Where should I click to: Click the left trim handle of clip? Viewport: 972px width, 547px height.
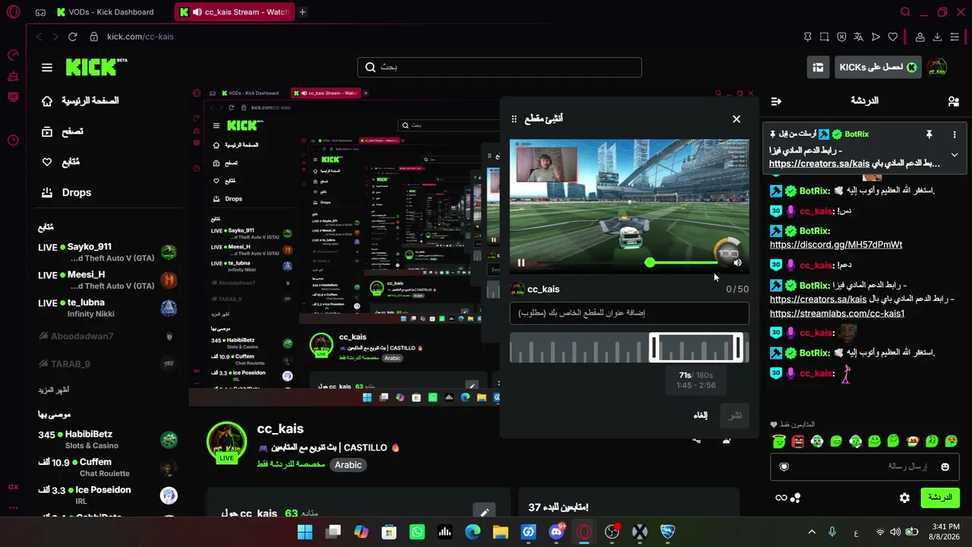click(x=653, y=348)
